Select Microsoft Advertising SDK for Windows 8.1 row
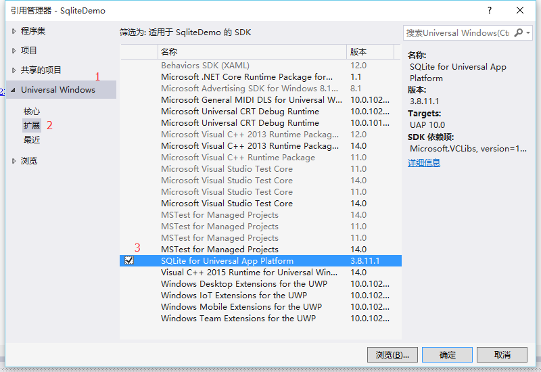Image resolution: width=541 pixels, height=372 pixels. tap(260, 89)
